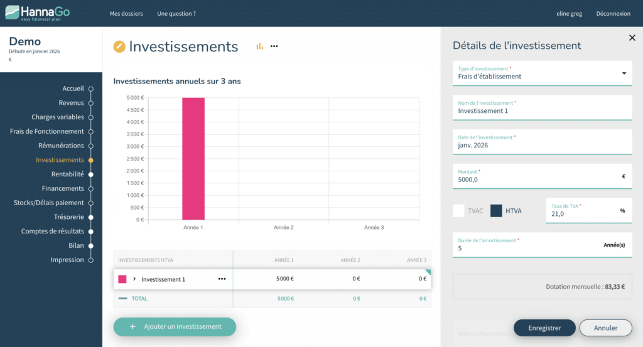Screen dimensions: 643x347
Task: Click the teal dash icon beside TOTAL
Action: click(122, 299)
